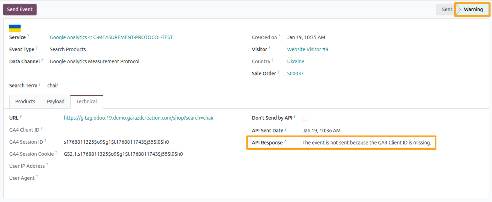Select the Search Products event type value
The image size is (492, 202).
[x=68, y=49]
